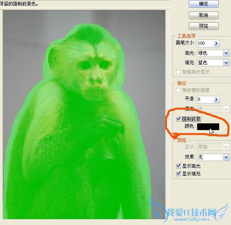Open the 显示 dropdown showing 原稿
This screenshot has width=231, height=225.
coord(213,147)
